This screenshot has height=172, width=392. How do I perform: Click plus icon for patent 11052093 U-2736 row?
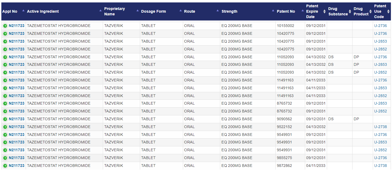[x=5, y=57]
